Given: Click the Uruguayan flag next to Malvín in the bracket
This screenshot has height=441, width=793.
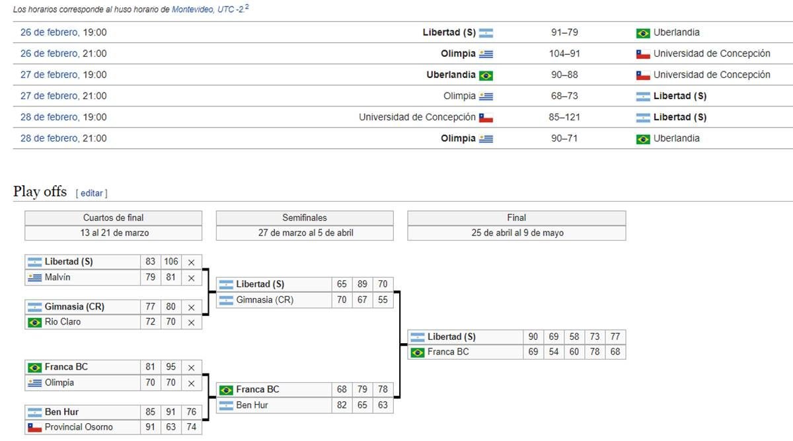Looking at the screenshot, I should coord(34,278).
